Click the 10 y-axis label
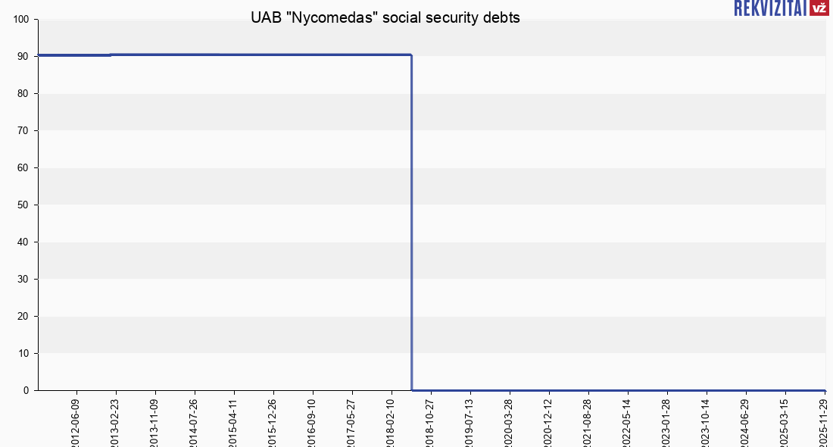This screenshot has height=447, width=833. (23, 354)
